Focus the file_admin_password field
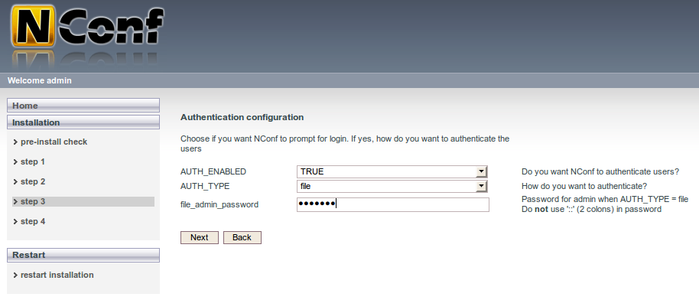The width and height of the screenshot is (699, 300). click(393, 204)
